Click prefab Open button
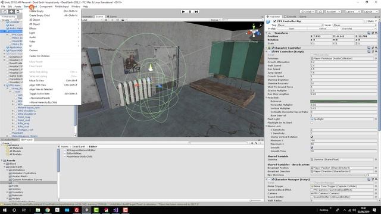The height and width of the screenshot is (214, 381). click(292, 29)
